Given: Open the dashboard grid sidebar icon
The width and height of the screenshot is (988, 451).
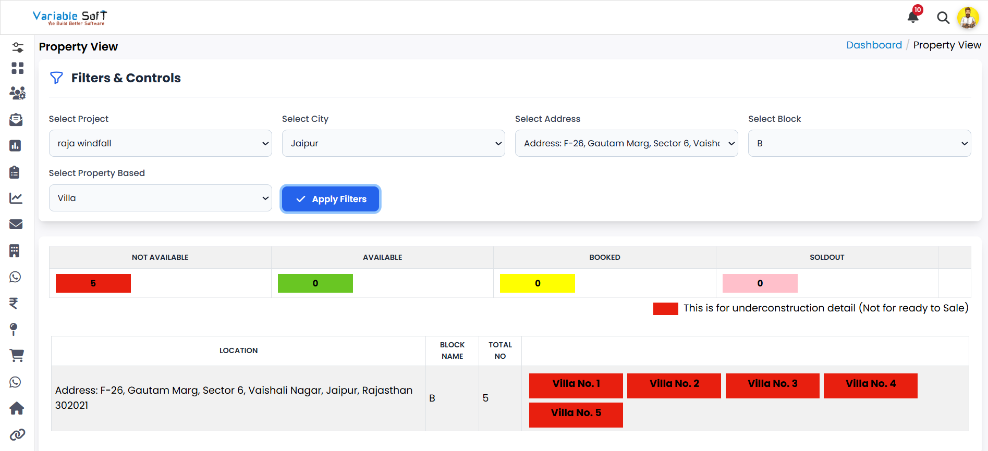Looking at the screenshot, I should (17, 68).
